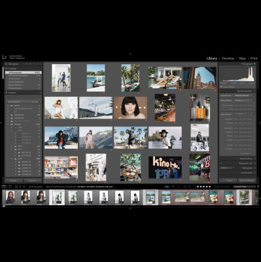The width and height of the screenshot is (261, 262).
Task: Click the Folders search field
Action: coord(24,97)
